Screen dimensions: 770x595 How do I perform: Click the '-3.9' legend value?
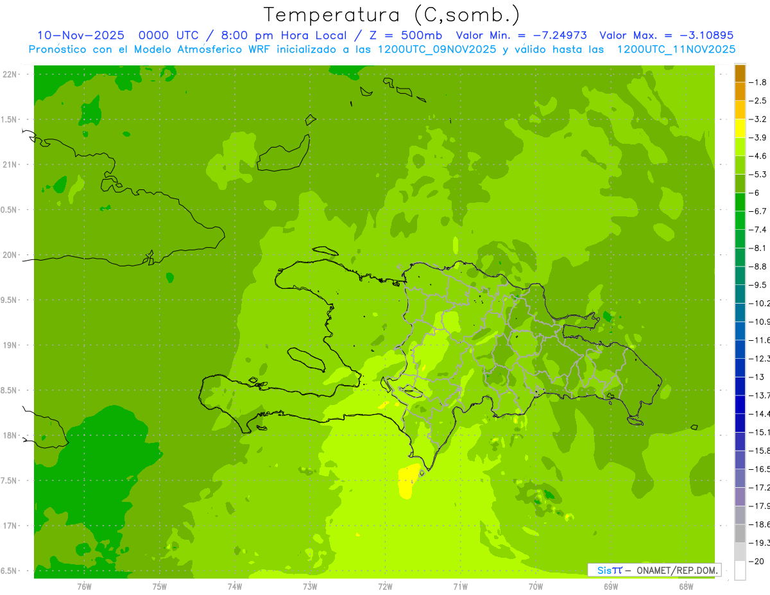pos(758,137)
